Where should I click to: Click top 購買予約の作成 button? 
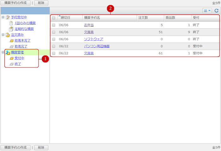click(15, 3)
